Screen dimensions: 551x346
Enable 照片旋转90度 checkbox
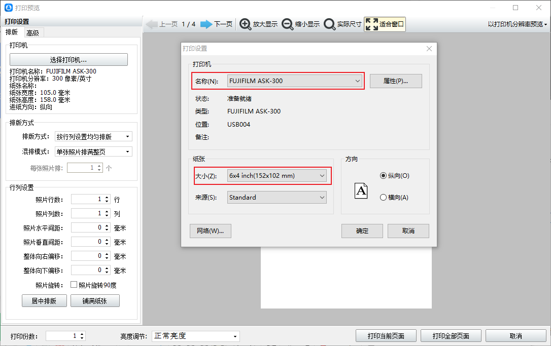(74, 285)
